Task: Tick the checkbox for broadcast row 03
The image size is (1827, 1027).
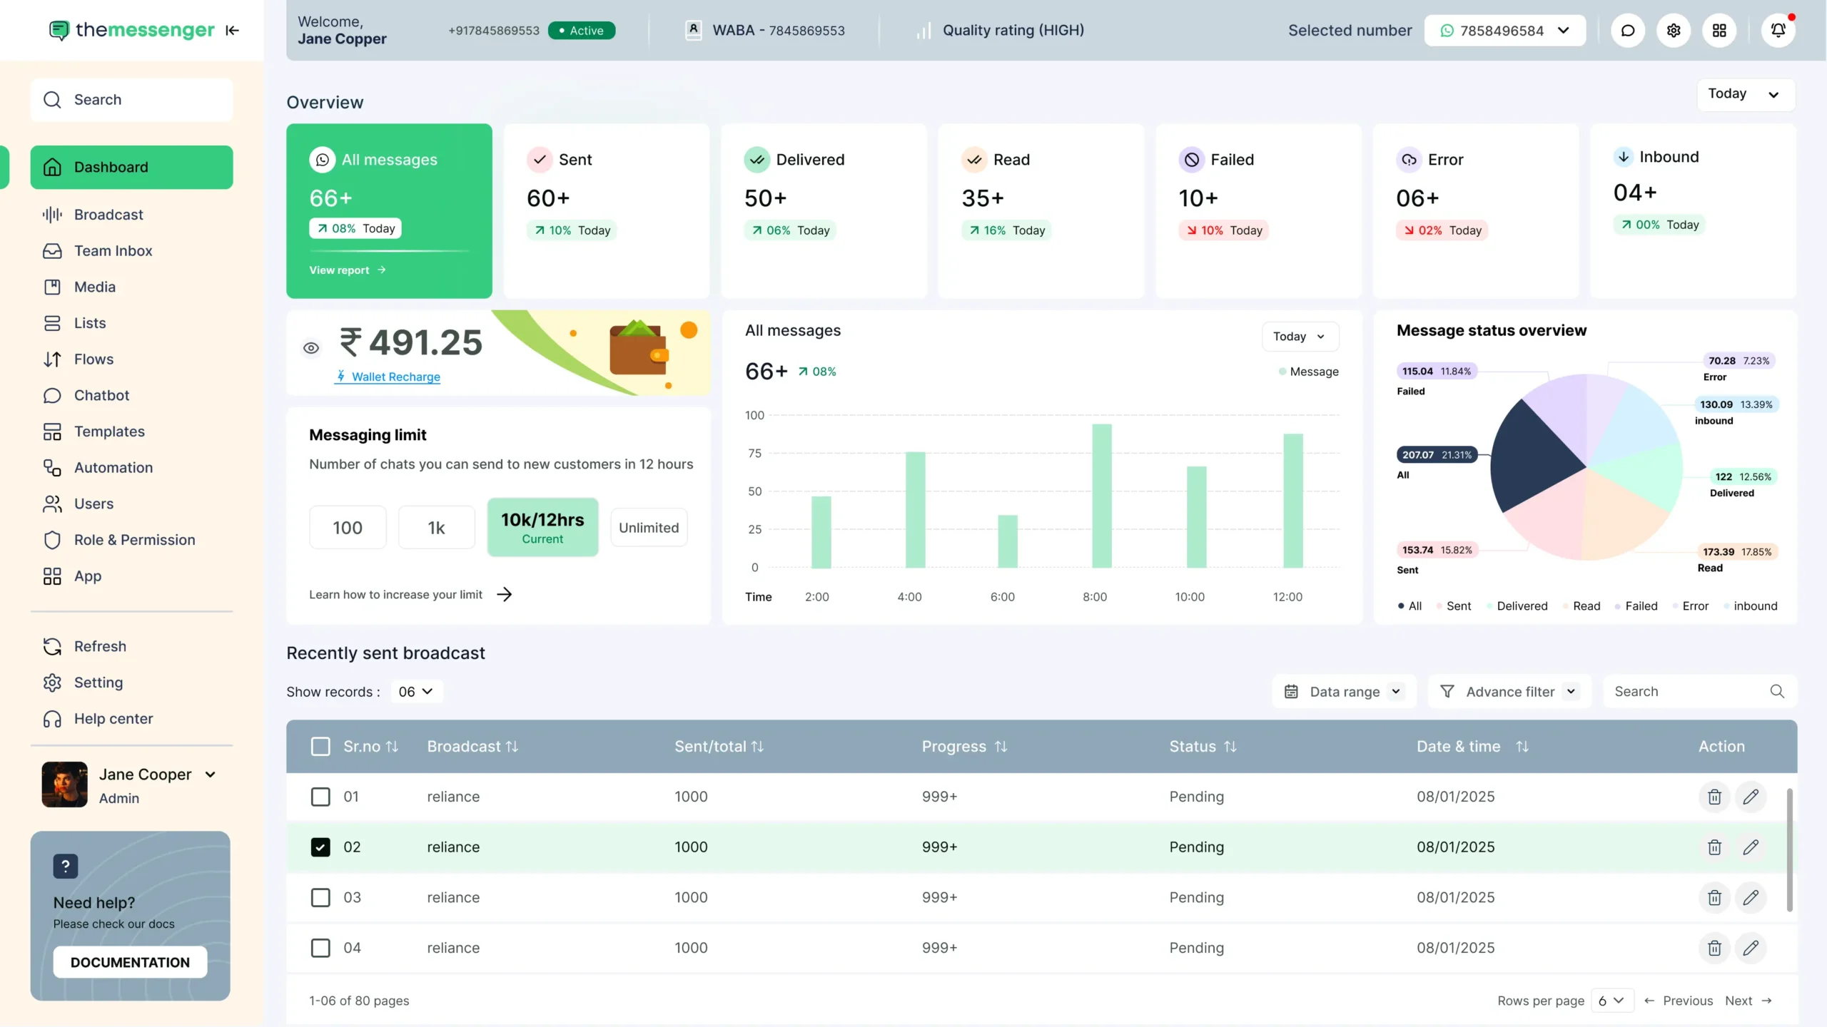Action: [x=320, y=897]
